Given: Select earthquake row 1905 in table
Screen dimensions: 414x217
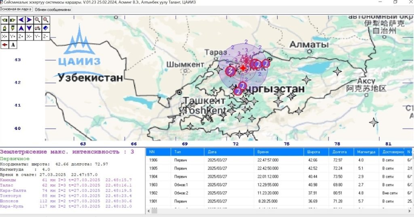Looking at the screenshot, I should [x=279, y=168].
